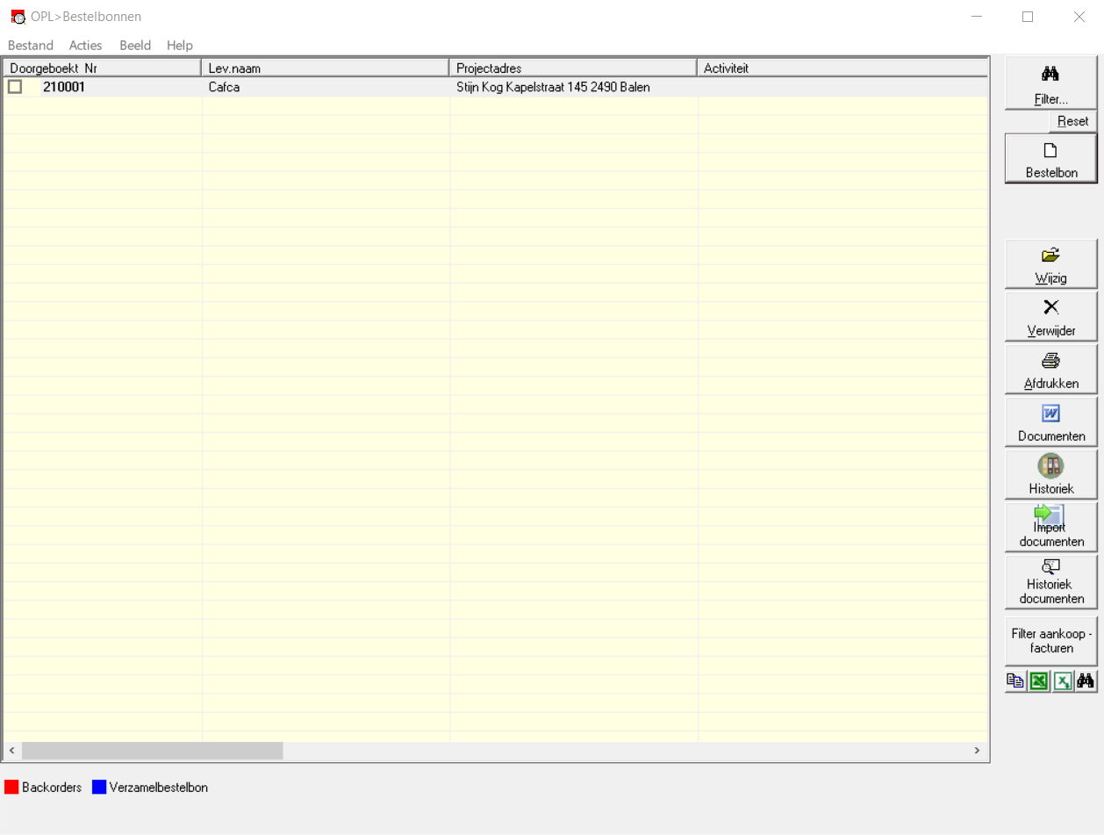This screenshot has width=1104, height=835.
Task: Sort by Activiteit column header
Action: click(842, 68)
